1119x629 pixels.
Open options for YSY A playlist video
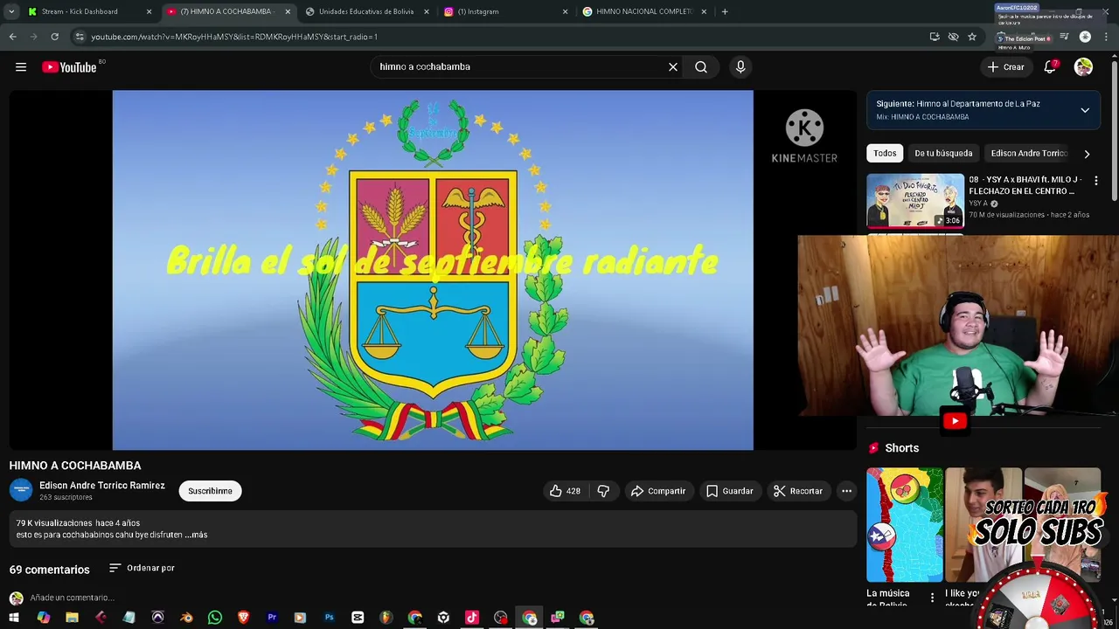click(x=1095, y=181)
